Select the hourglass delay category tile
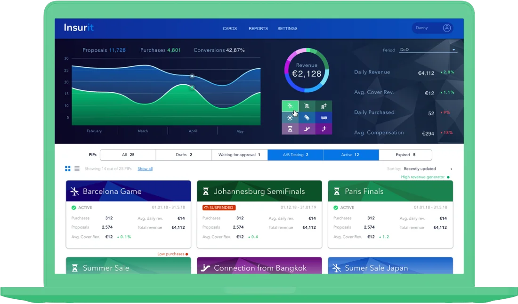 click(290, 129)
